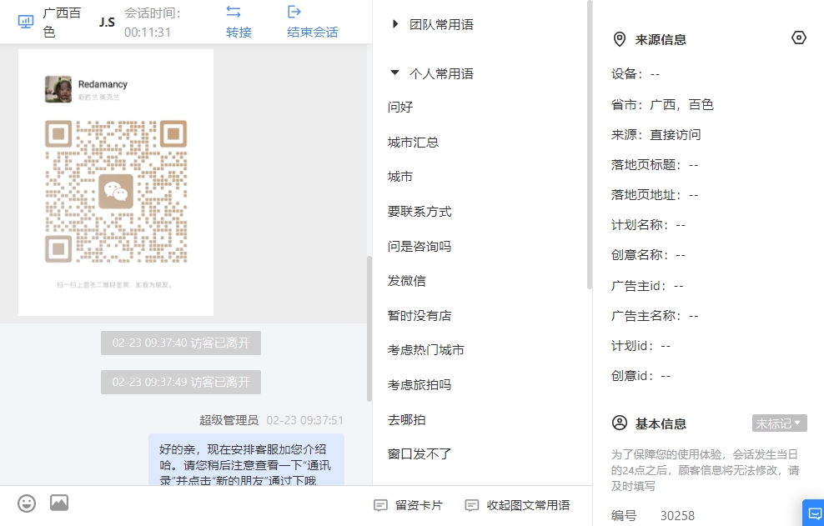
Task: Click the 创意名称 row
Action: point(649,255)
